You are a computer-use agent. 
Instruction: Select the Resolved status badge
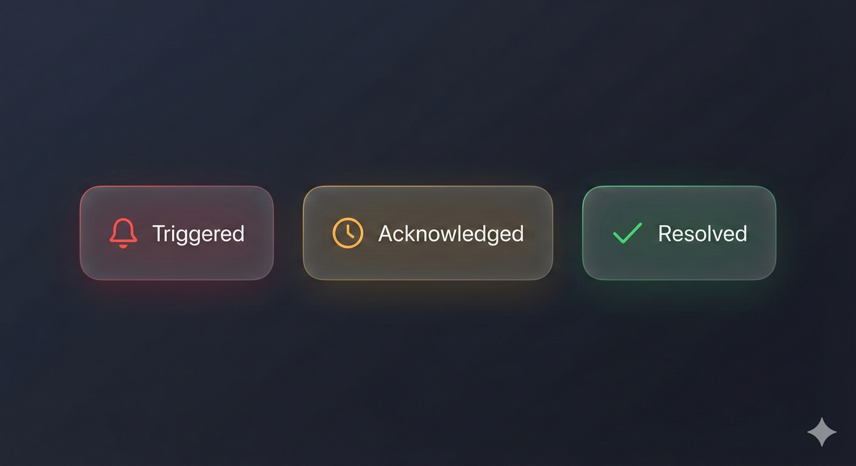tap(679, 233)
